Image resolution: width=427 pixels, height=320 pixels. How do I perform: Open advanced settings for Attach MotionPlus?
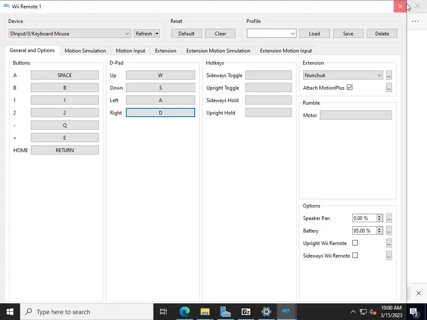tap(389, 88)
